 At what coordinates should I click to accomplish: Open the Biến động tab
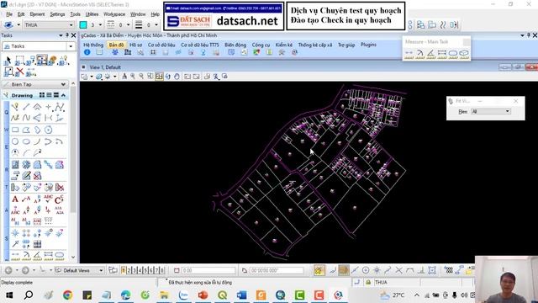click(x=235, y=45)
